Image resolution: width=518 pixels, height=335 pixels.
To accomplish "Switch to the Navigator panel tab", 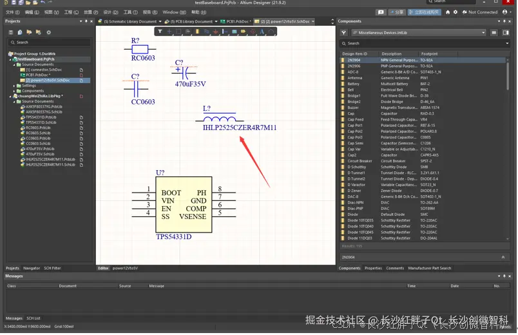I will point(32,268).
